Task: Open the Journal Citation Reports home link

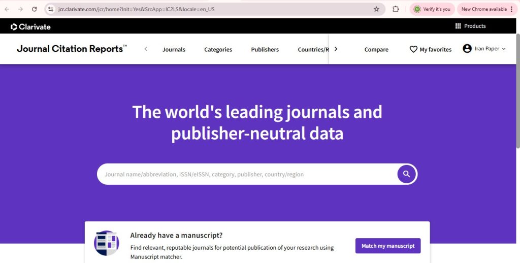Action: (72, 49)
